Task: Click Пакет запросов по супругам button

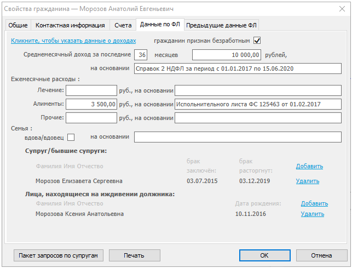Action: (x=59, y=255)
